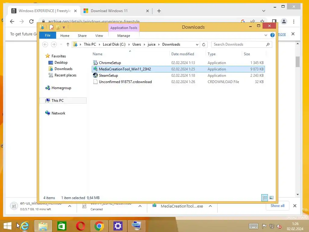309x232 pixels.
Task: Expand en-us_windows ISO download options
Action: coord(70,206)
